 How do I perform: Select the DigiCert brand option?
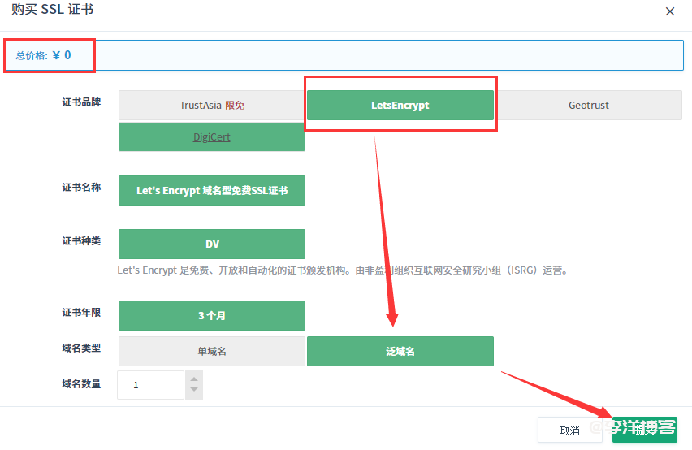tap(212, 137)
